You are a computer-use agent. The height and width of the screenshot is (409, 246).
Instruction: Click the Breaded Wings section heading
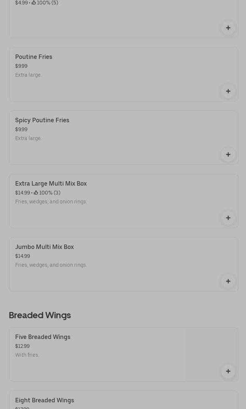click(40, 315)
